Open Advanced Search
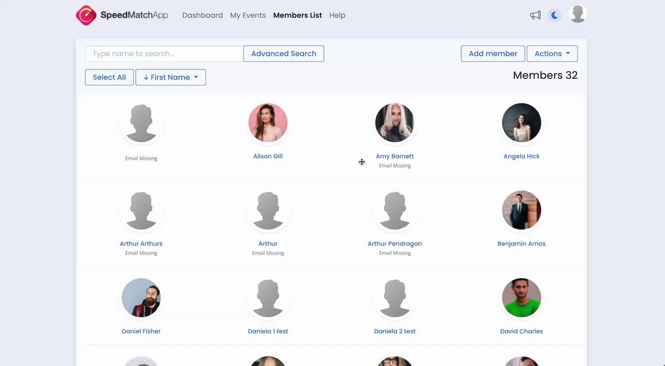Viewport: 665px width, 366px height. 284,53
